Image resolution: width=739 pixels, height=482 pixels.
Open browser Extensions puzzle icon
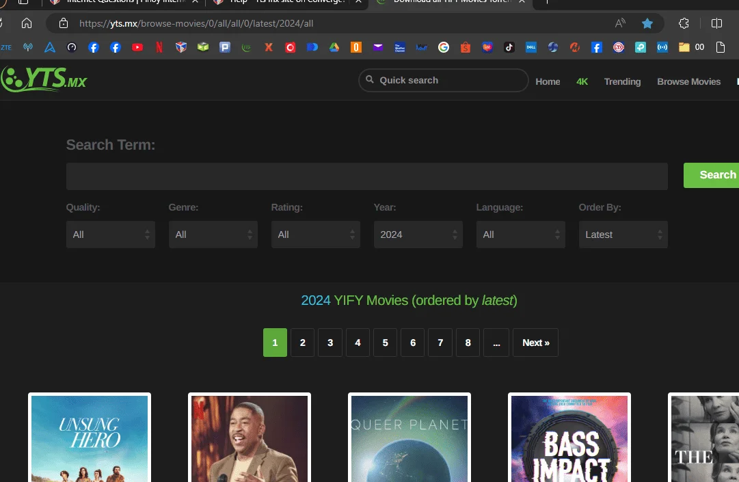(684, 23)
